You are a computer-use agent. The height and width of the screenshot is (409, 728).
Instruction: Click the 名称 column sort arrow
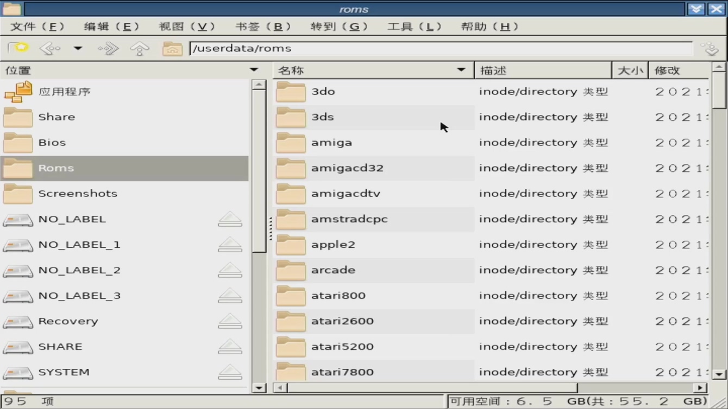click(461, 70)
